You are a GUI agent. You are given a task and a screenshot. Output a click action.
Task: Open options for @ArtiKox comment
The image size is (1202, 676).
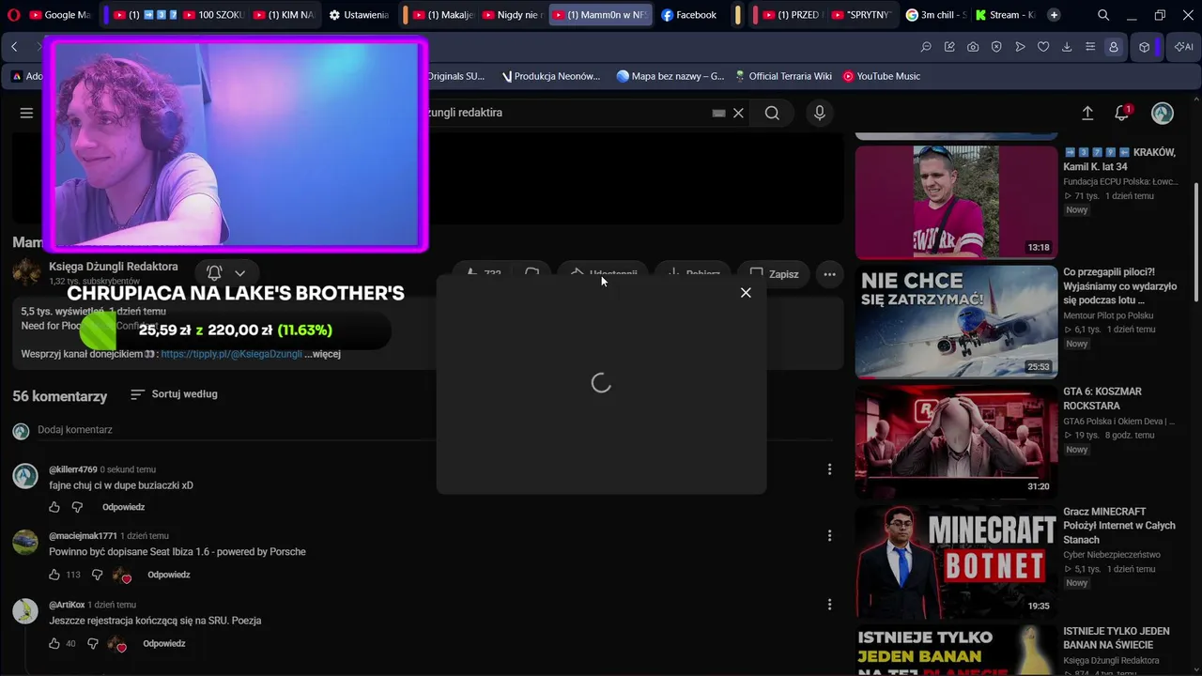click(829, 605)
